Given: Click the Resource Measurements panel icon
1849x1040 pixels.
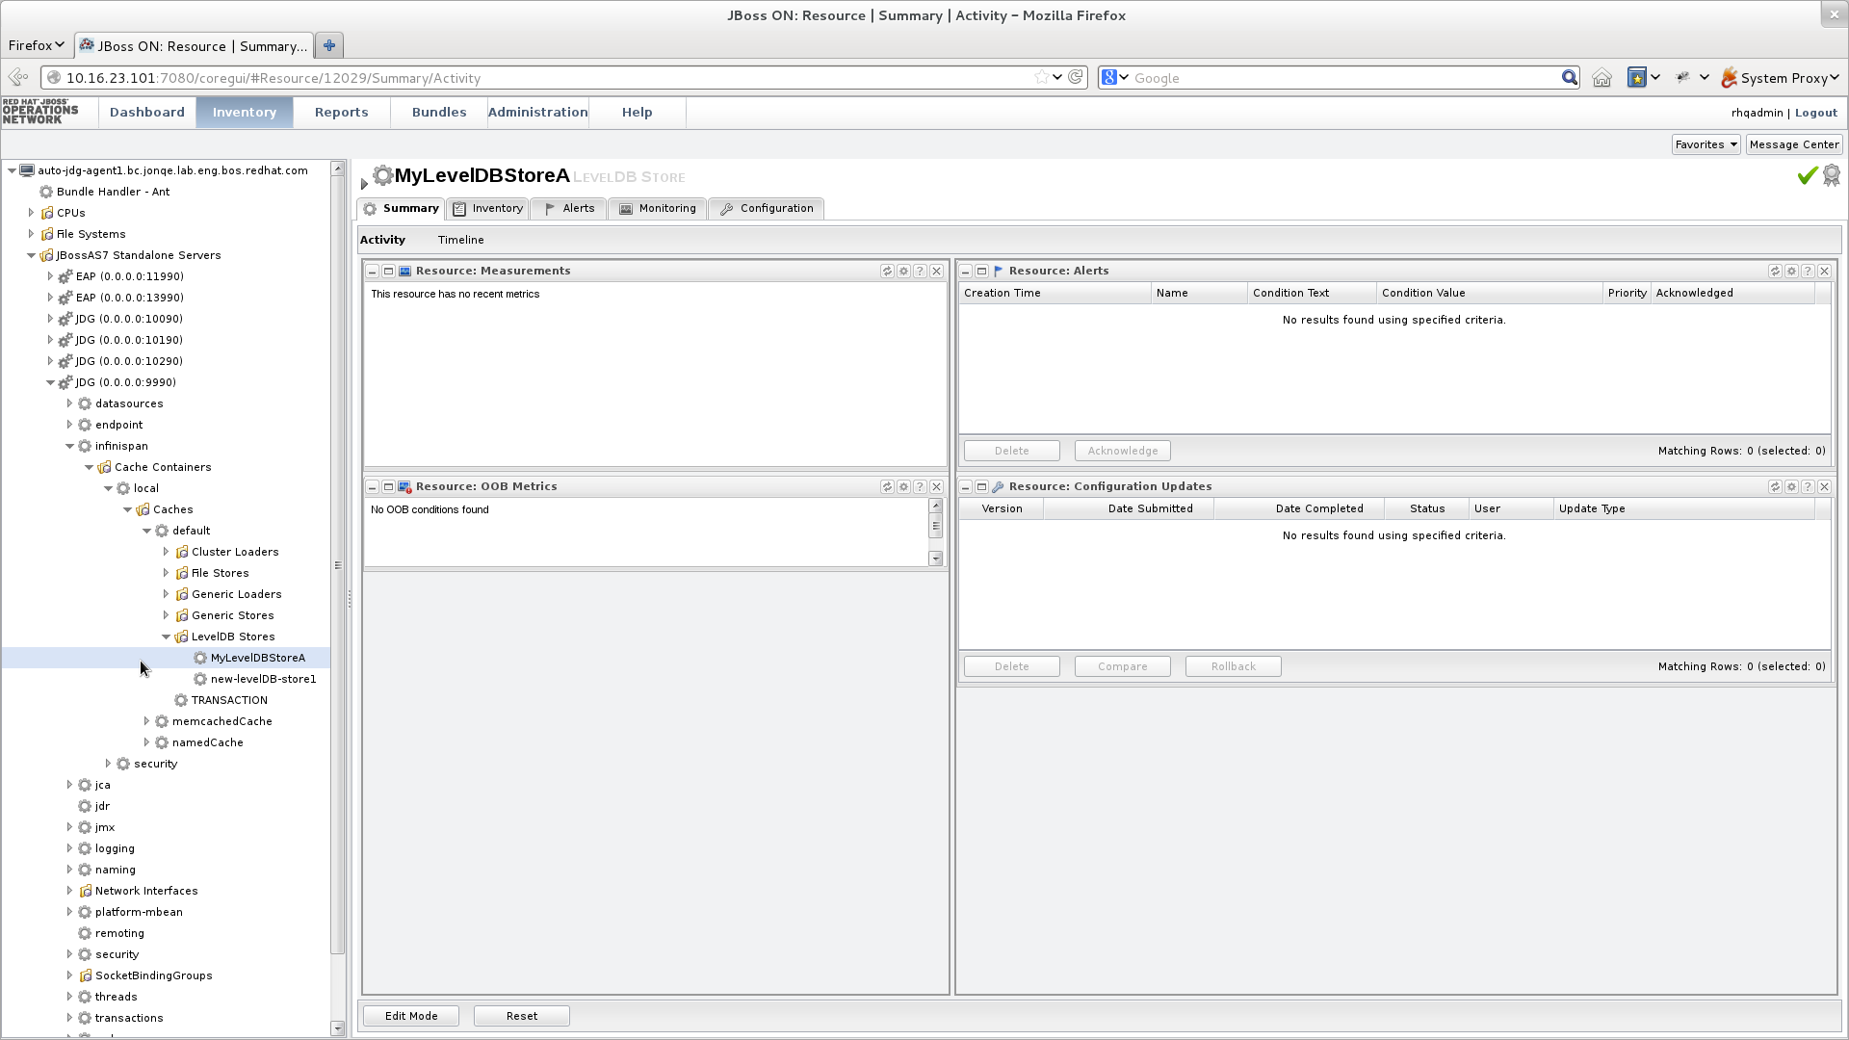Looking at the screenshot, I should (406, 270).
